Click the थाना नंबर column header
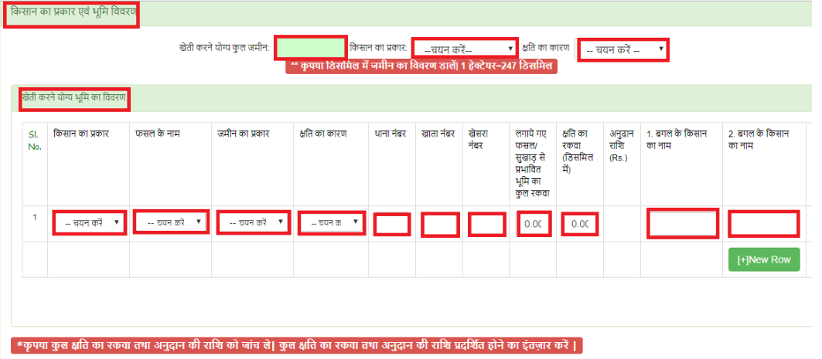The width and height of the screenshot is (822, 359). (x=391, y=134)
